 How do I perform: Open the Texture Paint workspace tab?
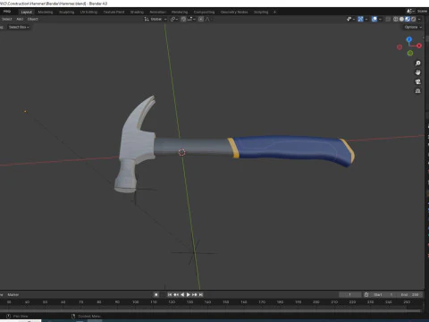[x=114, y=12]
